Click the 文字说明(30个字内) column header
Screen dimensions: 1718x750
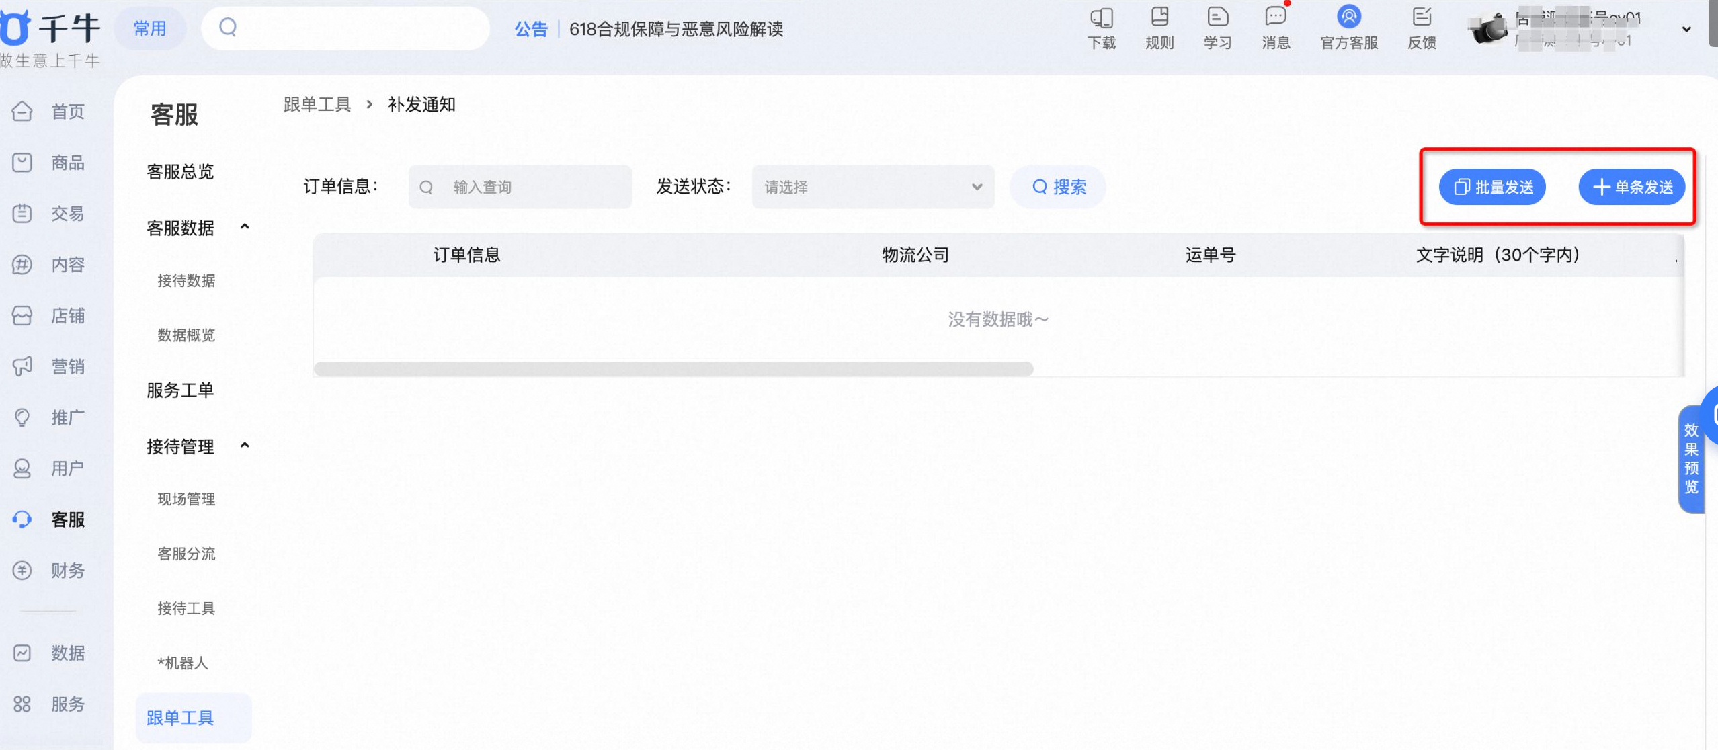[x=1498, y=255]
